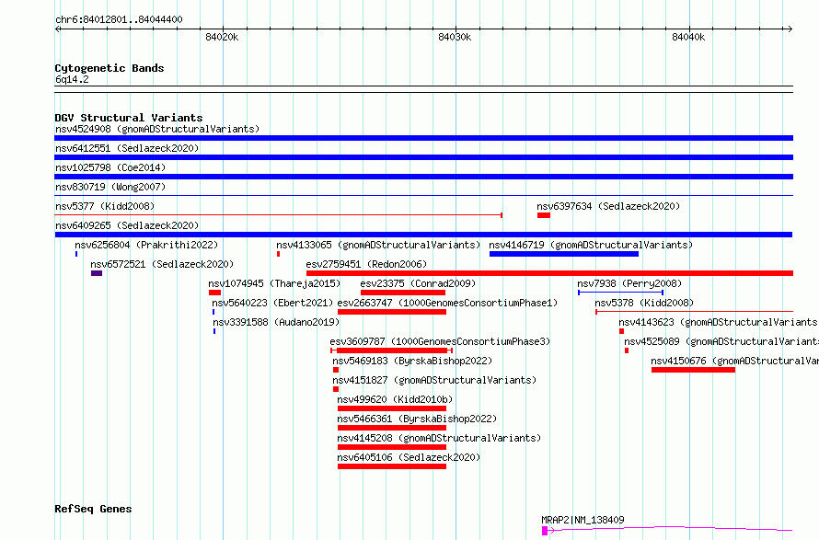This screenshot has width=819, height=540.
Task: Select the long red bar under esv2759451
Action: pos(549,273)
